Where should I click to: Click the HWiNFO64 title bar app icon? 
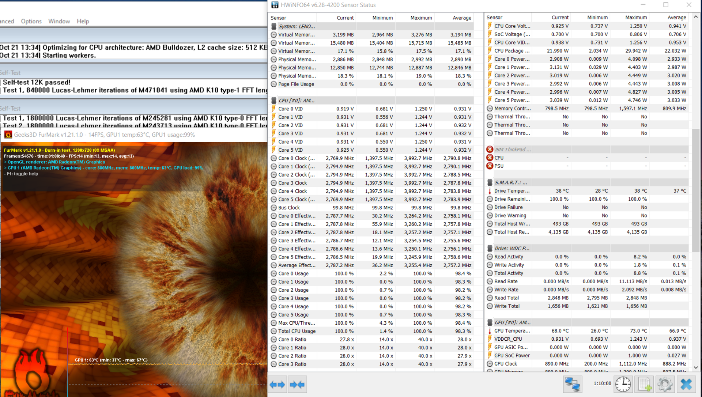(275, 5)
